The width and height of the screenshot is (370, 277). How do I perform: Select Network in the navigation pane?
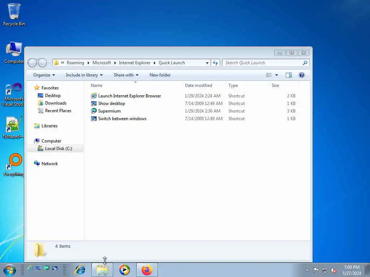(x=50, y=163)
